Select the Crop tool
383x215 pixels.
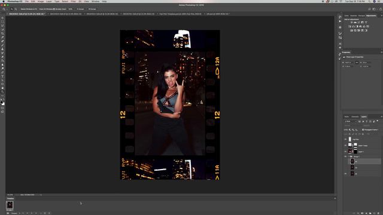click(x=2, y=33)
